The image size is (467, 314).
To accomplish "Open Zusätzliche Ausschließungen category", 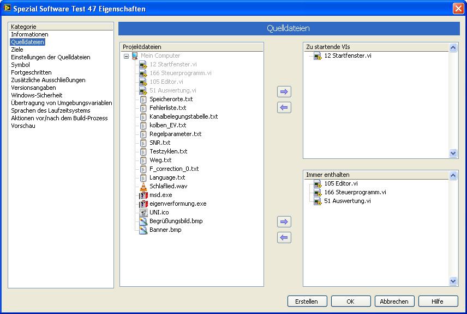I will tap(48, 80).
